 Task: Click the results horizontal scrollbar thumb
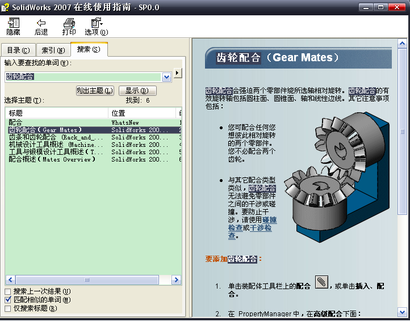click(x=87, y=279)
